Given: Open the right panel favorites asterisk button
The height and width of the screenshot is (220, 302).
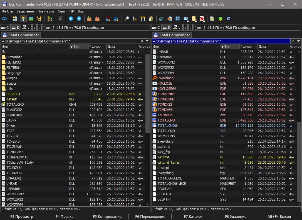Looking at the screenshot, I should 293,41.
